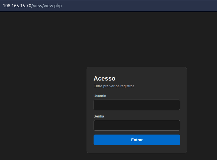Viewport: 217px width, 160px height.
Task: Submit login with the Entrar button
Action: [137, 140]
